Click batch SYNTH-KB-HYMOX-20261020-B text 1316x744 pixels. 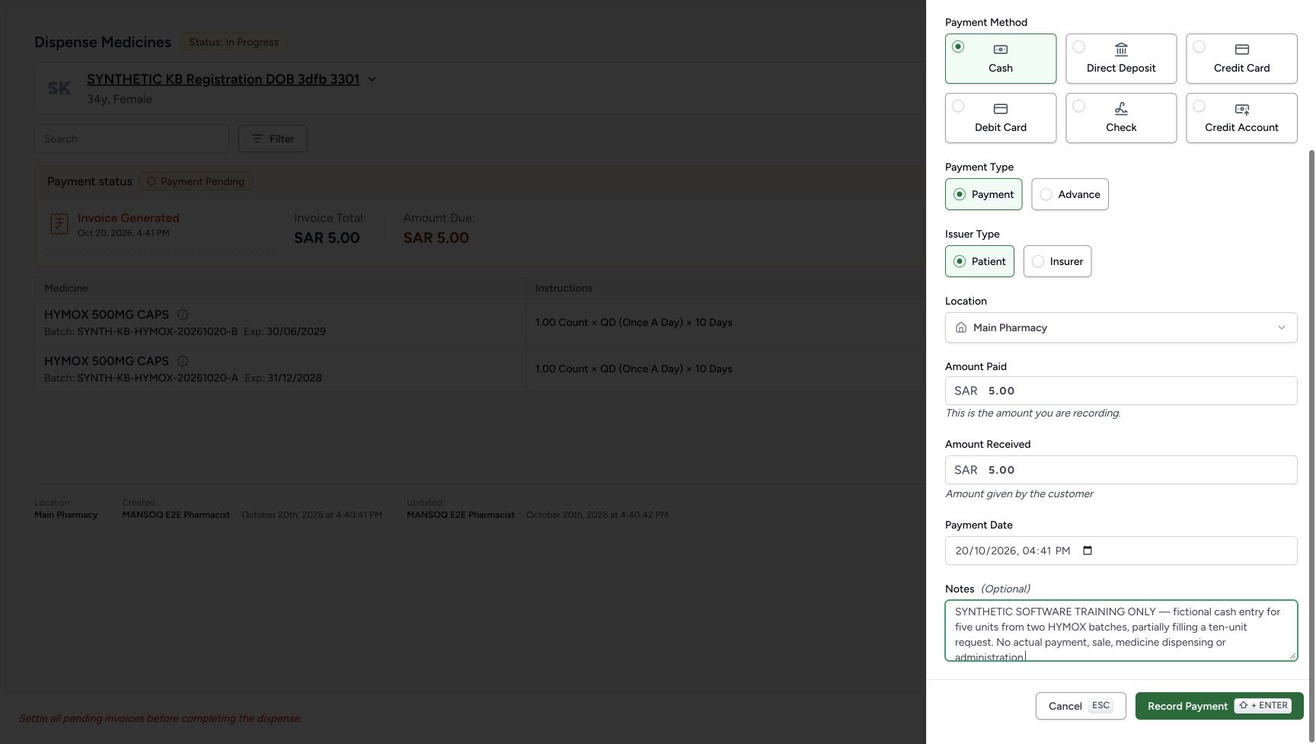pyautogui.click(x=157, y=331)
